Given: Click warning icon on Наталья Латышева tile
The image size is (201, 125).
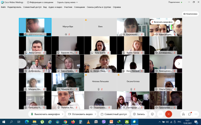Looking at the screenshot, I should 86,75.
